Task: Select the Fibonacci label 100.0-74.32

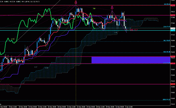Action: pos(166,100)
